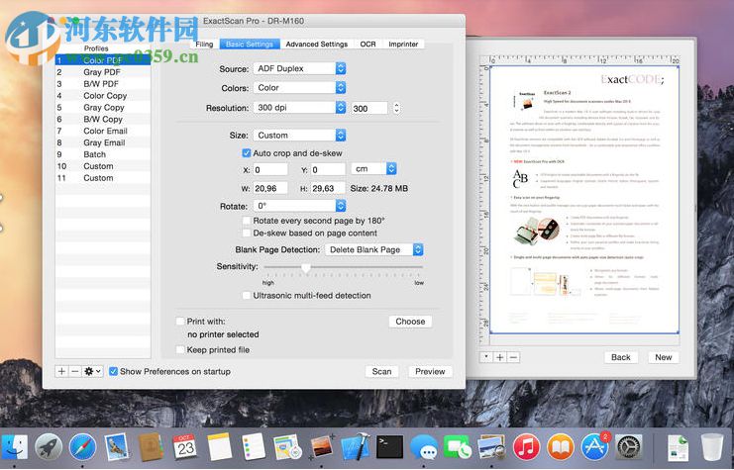The width and height of the screenshot is (734, 470).
Task: Click the Scan button
Action: point(381,371)
